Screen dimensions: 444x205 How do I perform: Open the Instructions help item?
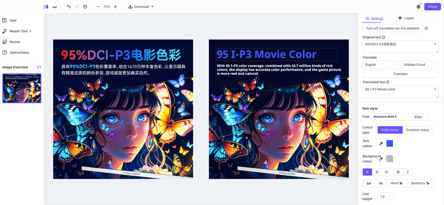tap(16, 52)
